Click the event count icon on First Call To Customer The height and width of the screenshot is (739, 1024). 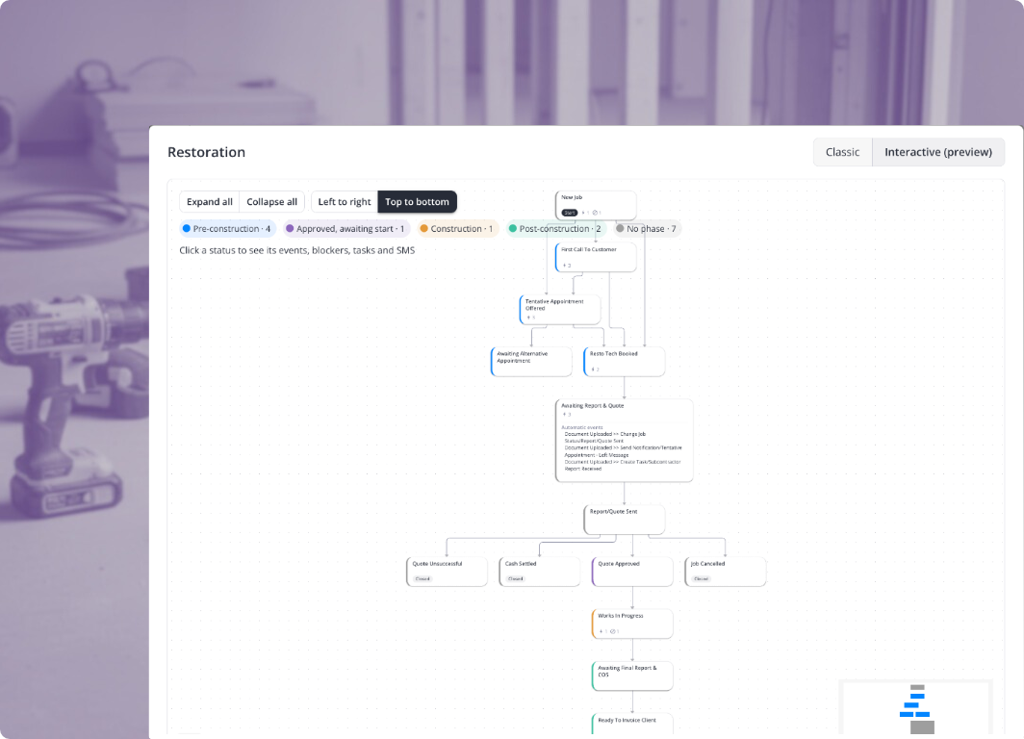coord(566,266)
